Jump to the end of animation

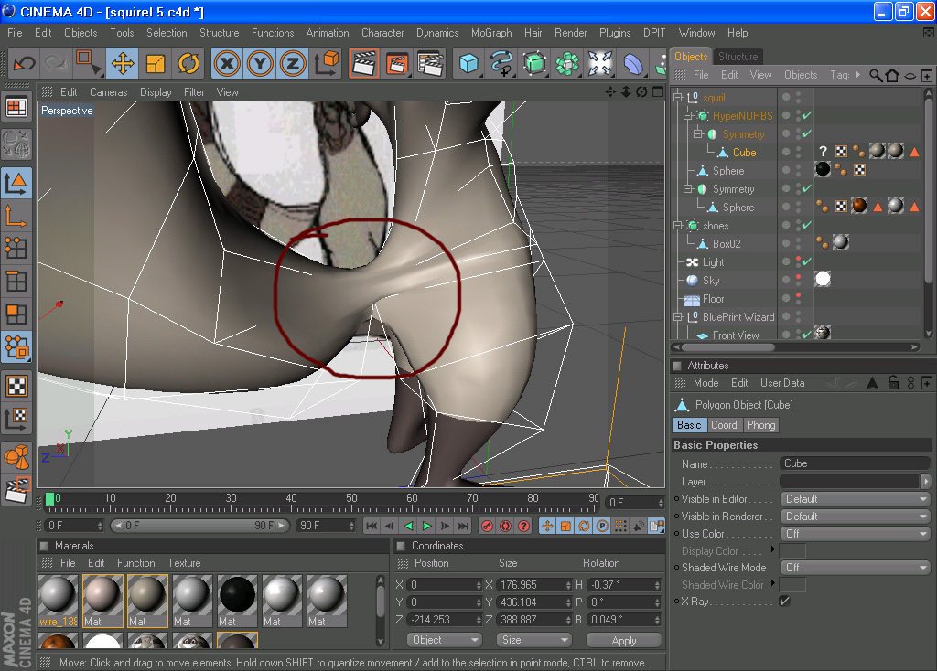[x=464, y=526]
